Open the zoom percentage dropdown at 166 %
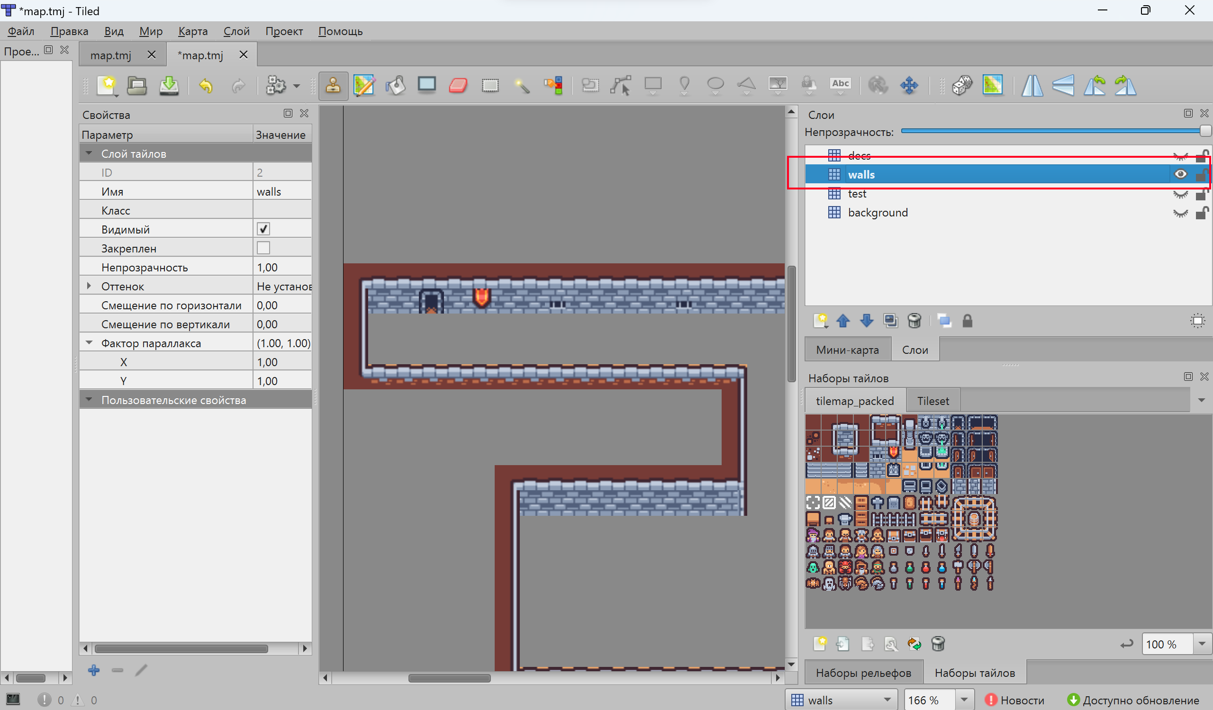The height and width of the screenshot is (710, 1213). click(964, 700)
